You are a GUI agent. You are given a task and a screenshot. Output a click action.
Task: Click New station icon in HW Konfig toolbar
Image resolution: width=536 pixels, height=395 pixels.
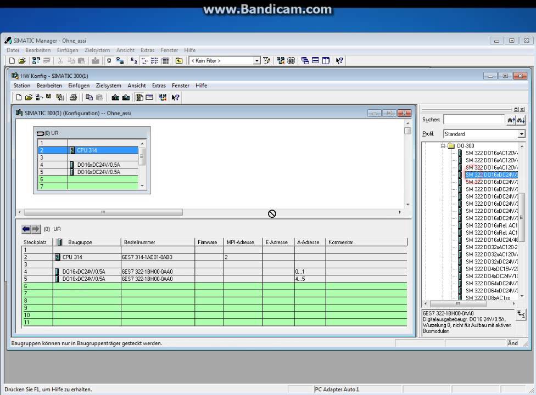tap(19, 98)
